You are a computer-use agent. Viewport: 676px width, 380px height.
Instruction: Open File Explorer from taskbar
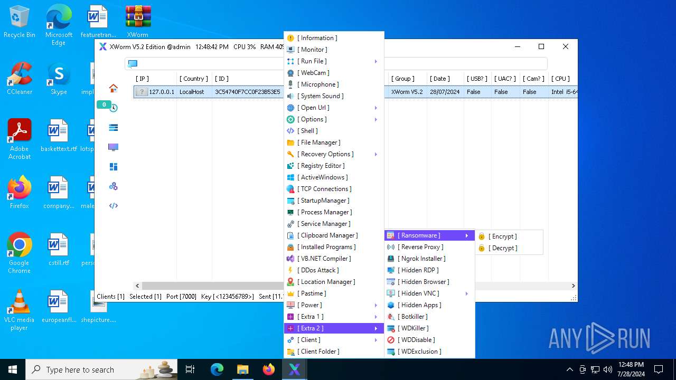point(242,369)
